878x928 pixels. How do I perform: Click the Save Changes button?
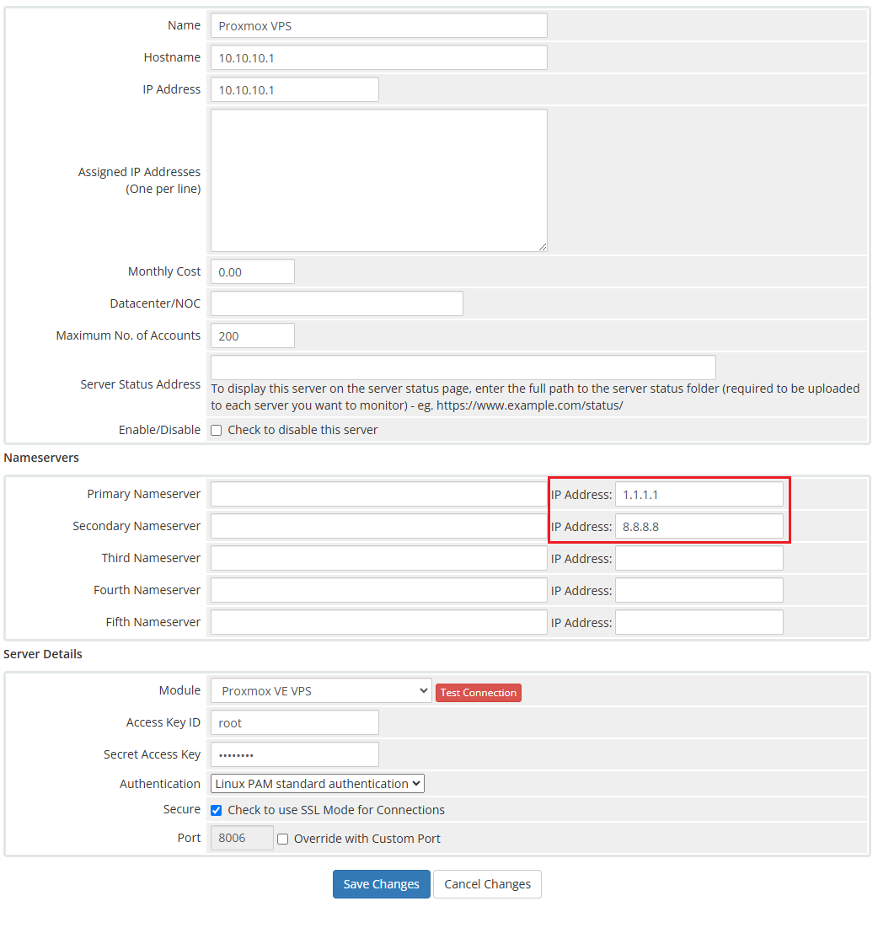pos(382,884)
